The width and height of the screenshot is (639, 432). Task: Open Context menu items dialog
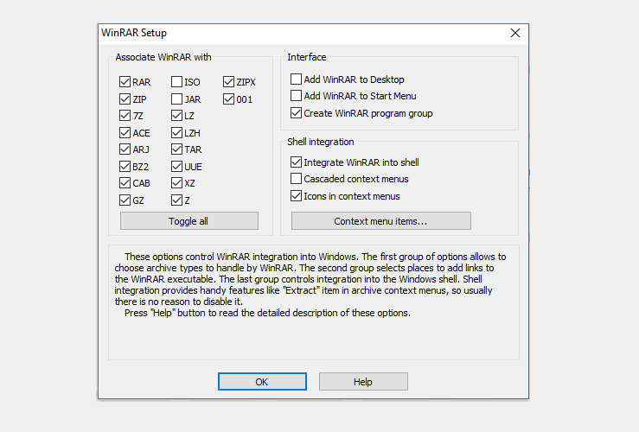381,220
